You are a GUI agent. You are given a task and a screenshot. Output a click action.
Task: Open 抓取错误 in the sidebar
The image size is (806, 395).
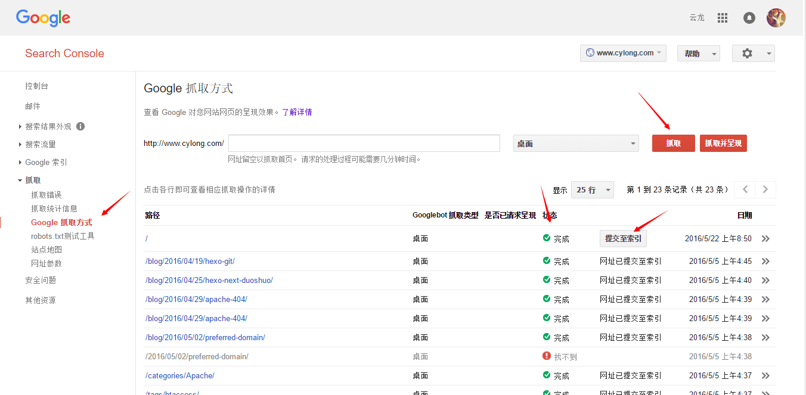pyautogui.click(x=46, y=195)
